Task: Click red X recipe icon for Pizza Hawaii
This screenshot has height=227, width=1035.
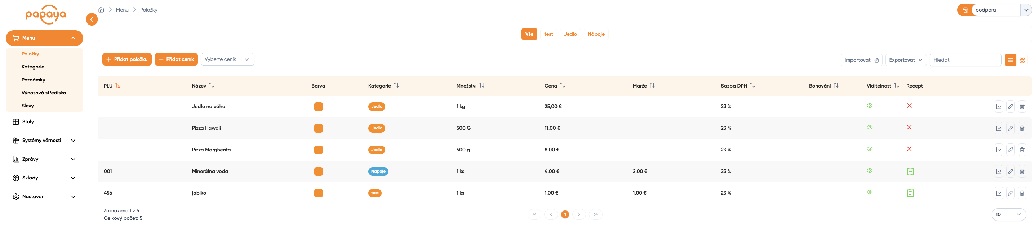Action: click(x=909, y=127)
